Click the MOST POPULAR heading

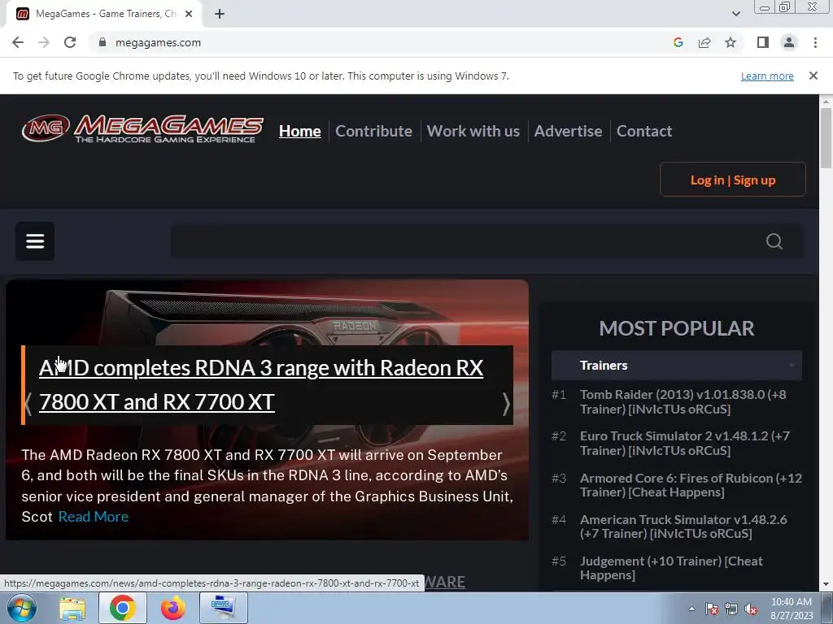tap(676, 328)
